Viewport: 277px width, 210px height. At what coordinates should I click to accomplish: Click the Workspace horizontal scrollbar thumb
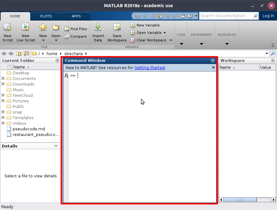pos(240,200)
